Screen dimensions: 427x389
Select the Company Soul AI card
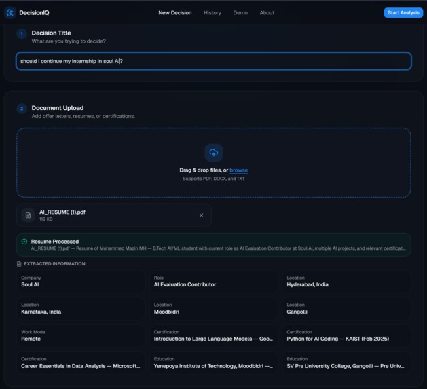click(x=80, y=282)
